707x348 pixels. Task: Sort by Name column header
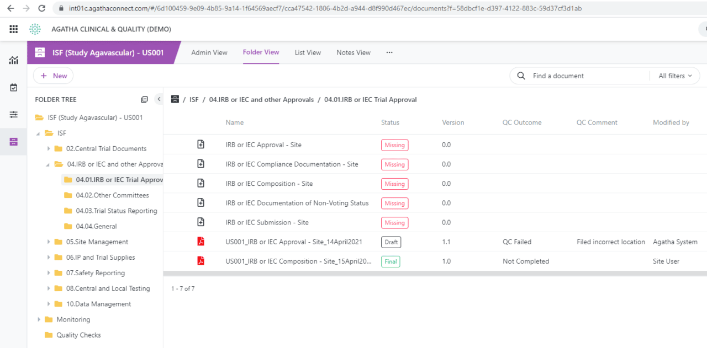[x=235, y=122]
